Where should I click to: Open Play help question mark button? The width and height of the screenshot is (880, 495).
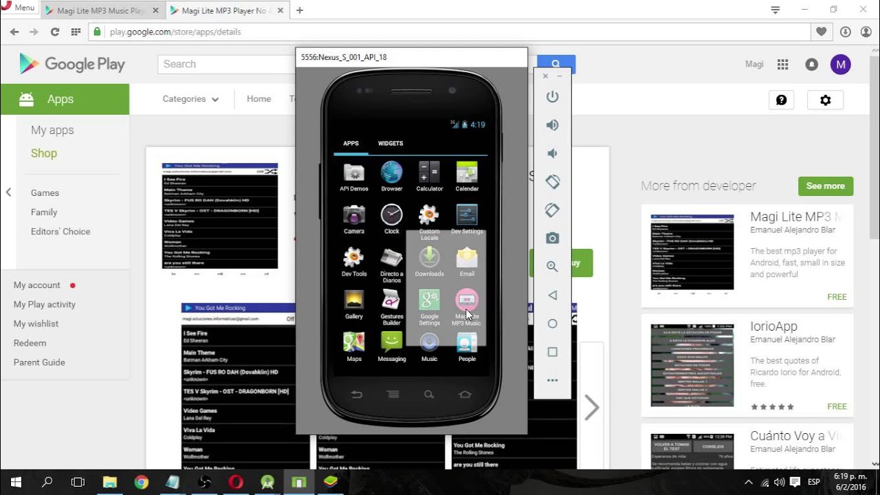click(781, 100)
